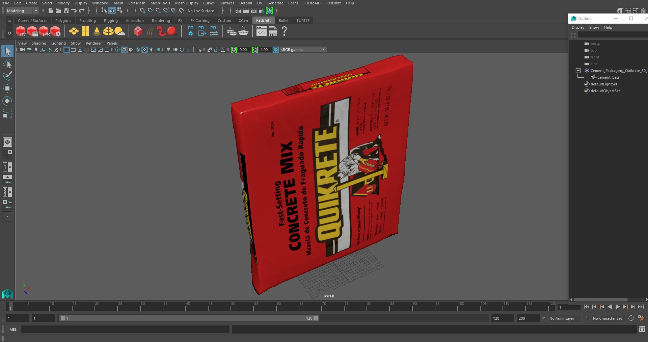Viewport: 648px width, 342px height.
Task: Open Redshift RenderView icon on shelf
Action: point(21,31)
